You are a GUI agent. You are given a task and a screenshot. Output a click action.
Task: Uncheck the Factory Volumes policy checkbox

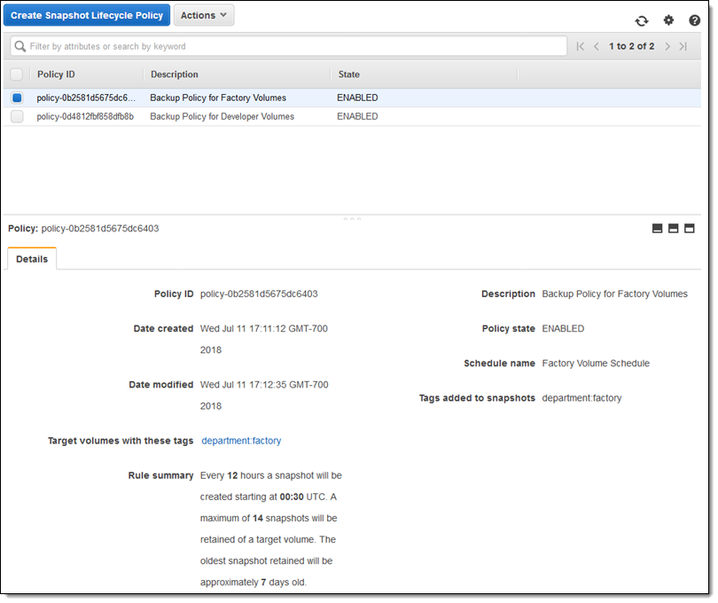pos(17,98)
